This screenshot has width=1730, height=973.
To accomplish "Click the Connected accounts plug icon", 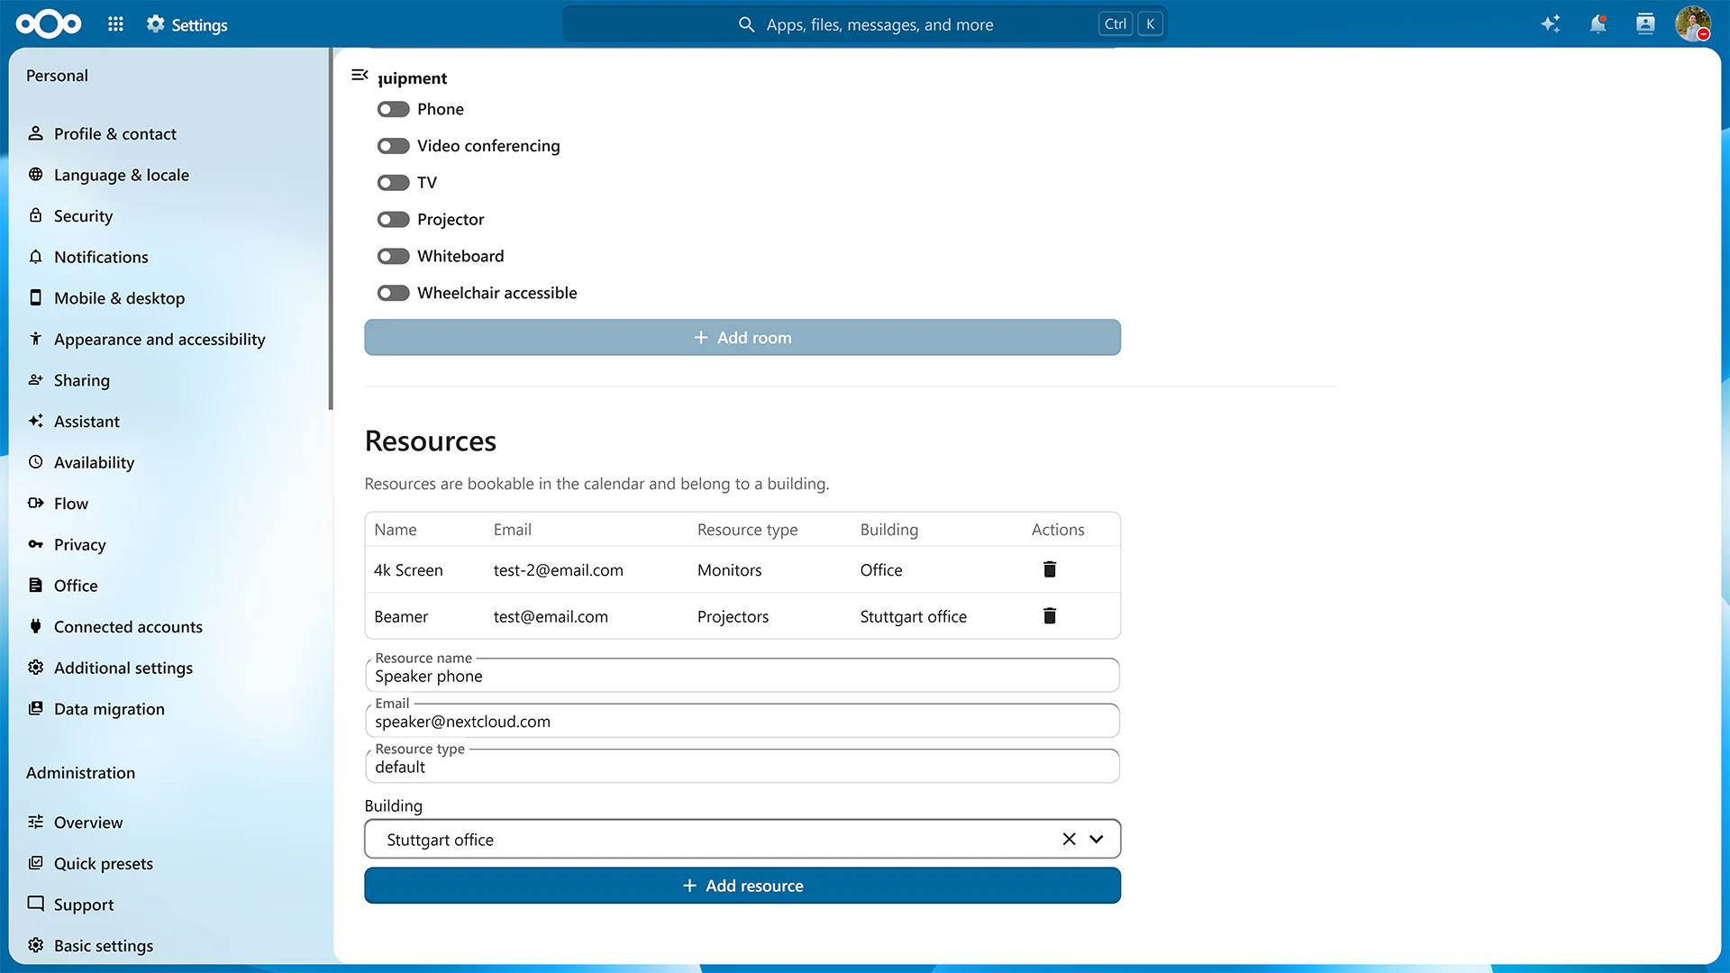I will click(x=35, y=626).
